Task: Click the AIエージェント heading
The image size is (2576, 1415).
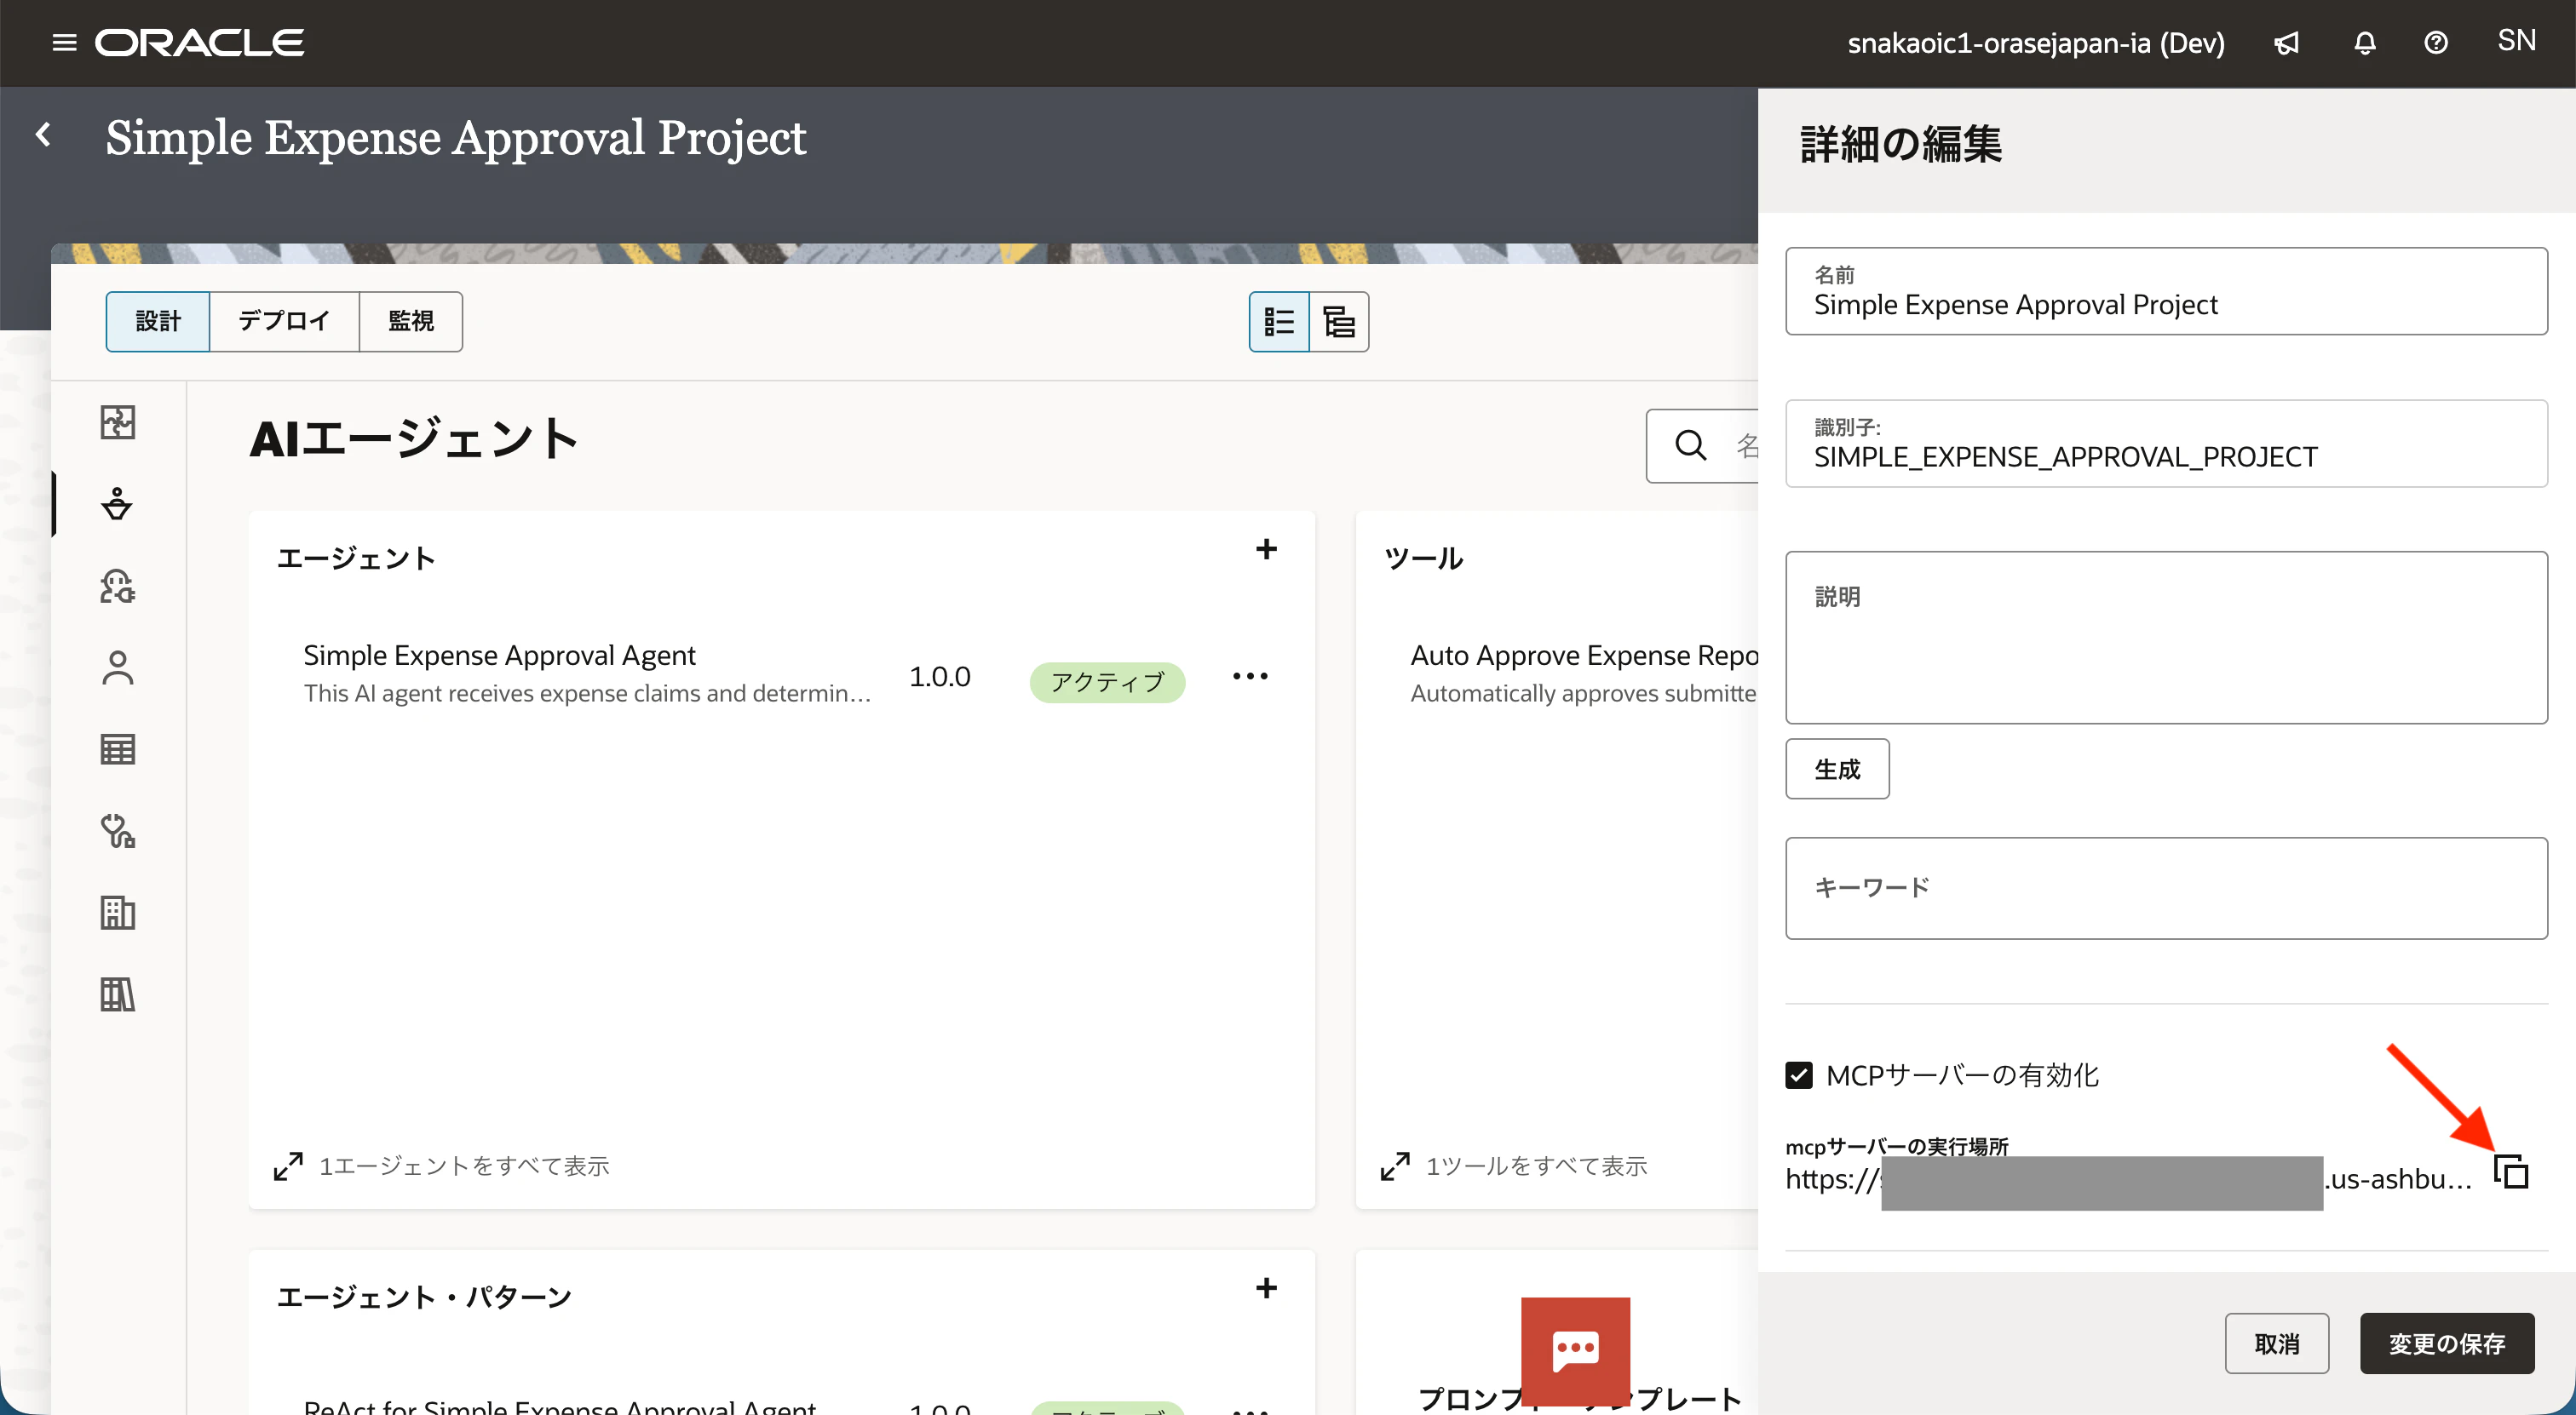Action: pyautogui.click(x=414, y=438)
